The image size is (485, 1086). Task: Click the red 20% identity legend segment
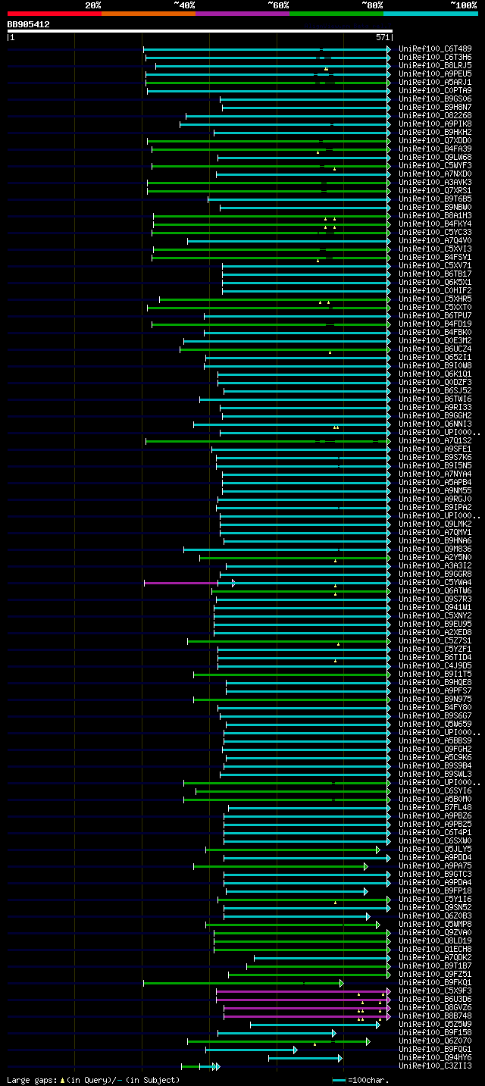54,13
